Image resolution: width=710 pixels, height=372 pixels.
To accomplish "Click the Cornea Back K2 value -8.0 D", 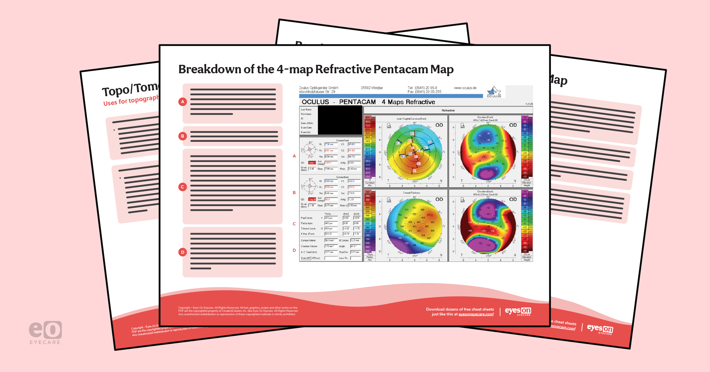I will pyautogui.click(x=354, y=187).
